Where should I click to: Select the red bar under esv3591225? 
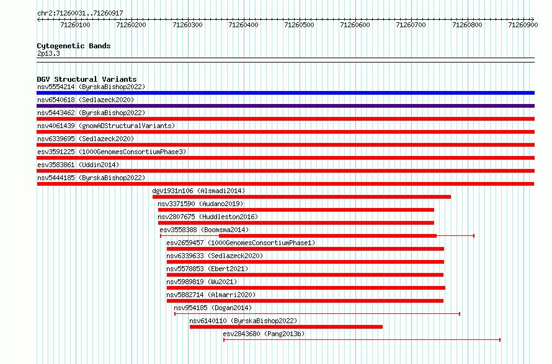pyautogui.click(x=285, y=158)
